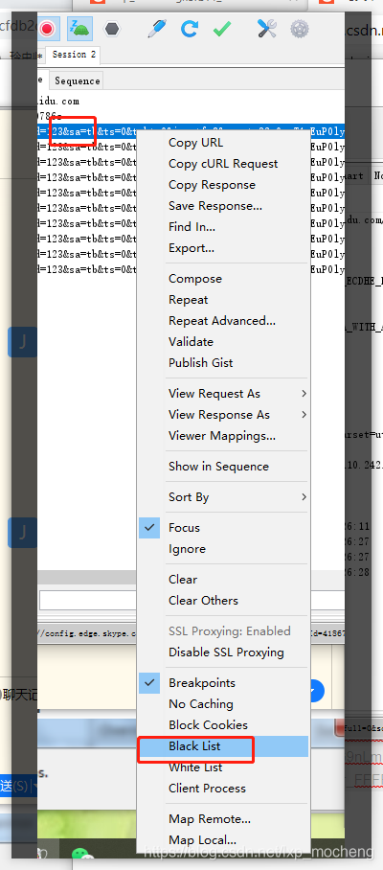Toggle the turtle throttling icon

point(79,29)
